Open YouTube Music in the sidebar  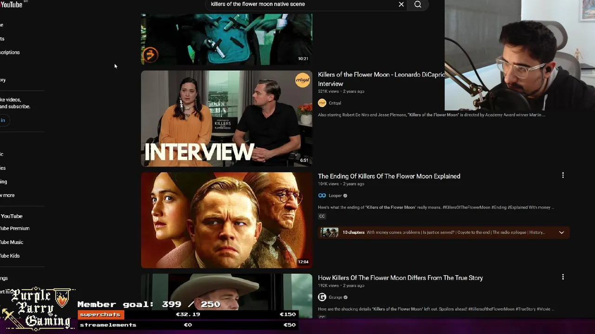point(12,242)
